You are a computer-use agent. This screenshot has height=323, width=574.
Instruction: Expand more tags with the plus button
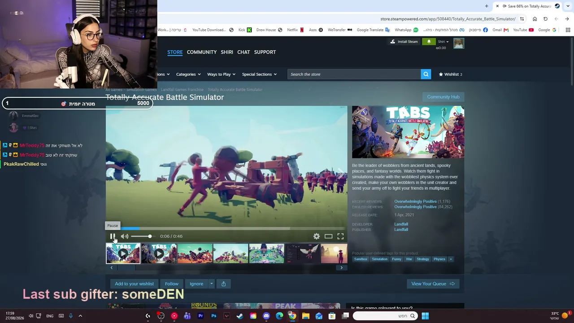(451, 259)
